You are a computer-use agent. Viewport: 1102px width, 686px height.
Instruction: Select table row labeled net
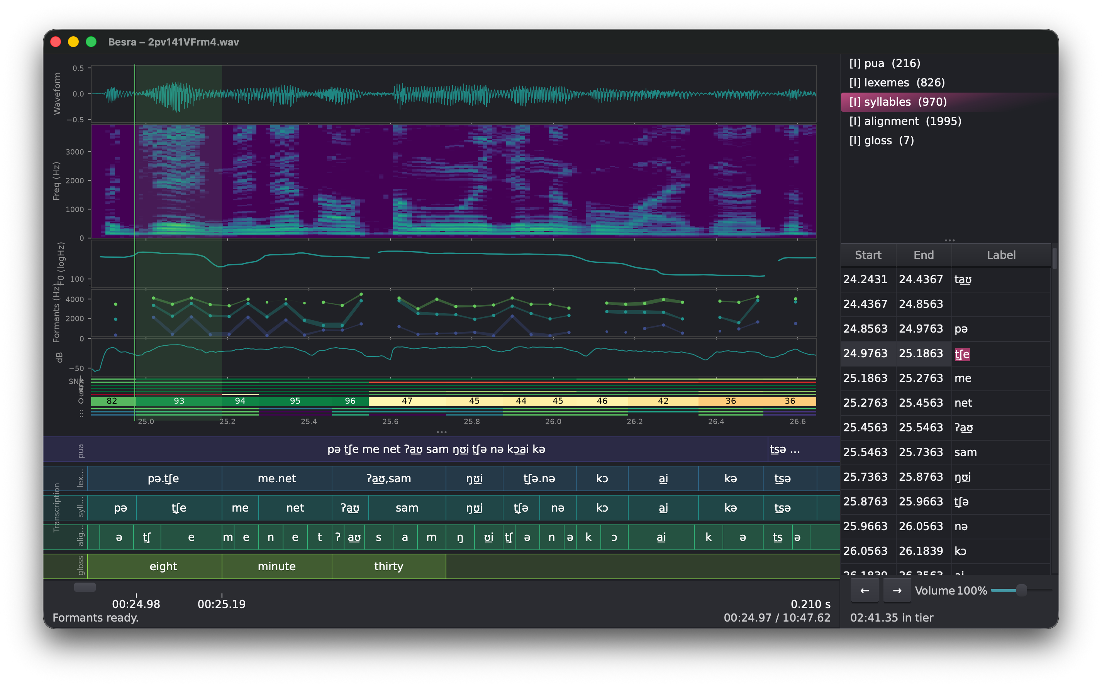click(945, 403)
